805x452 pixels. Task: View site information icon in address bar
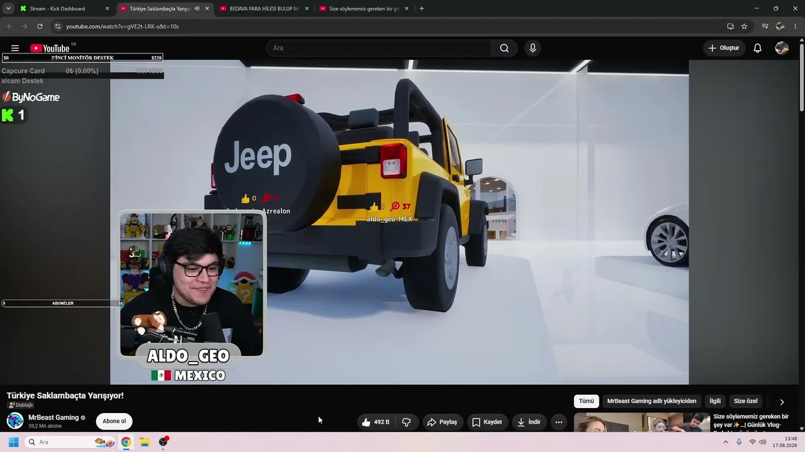pos(57,26)
